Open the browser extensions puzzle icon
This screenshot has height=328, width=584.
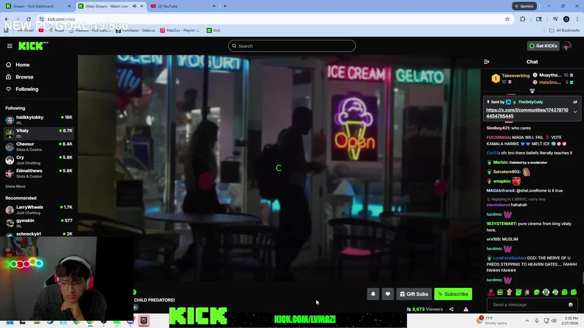[523, 19]
